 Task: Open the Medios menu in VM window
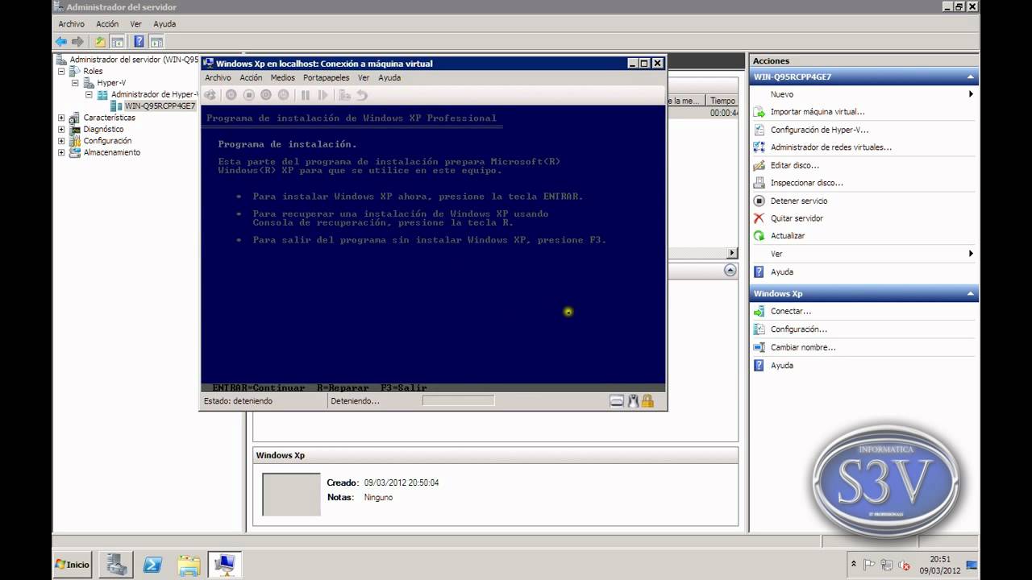(x=283, y=78)
